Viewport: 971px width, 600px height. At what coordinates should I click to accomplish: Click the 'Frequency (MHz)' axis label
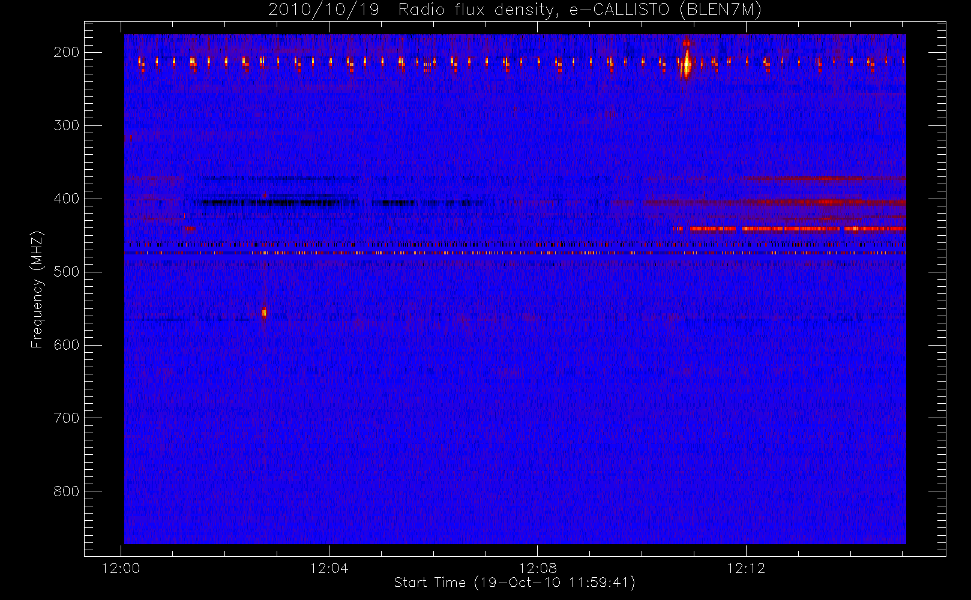tap(37, 289)
